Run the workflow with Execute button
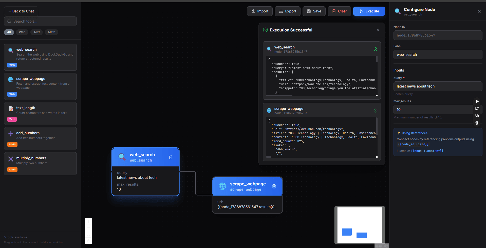This screenshot has width=486, height=248. [369, 11]
